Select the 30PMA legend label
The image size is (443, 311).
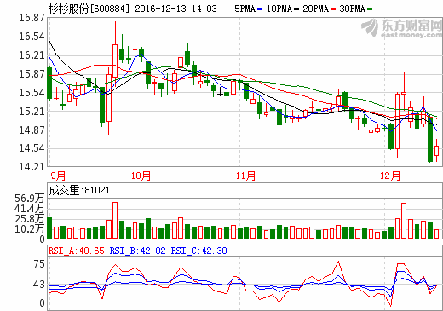(x=353, y=9)
